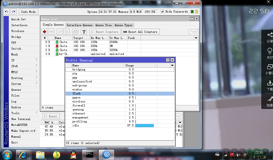Select the pppoe row in Profile

coord(120,98)
